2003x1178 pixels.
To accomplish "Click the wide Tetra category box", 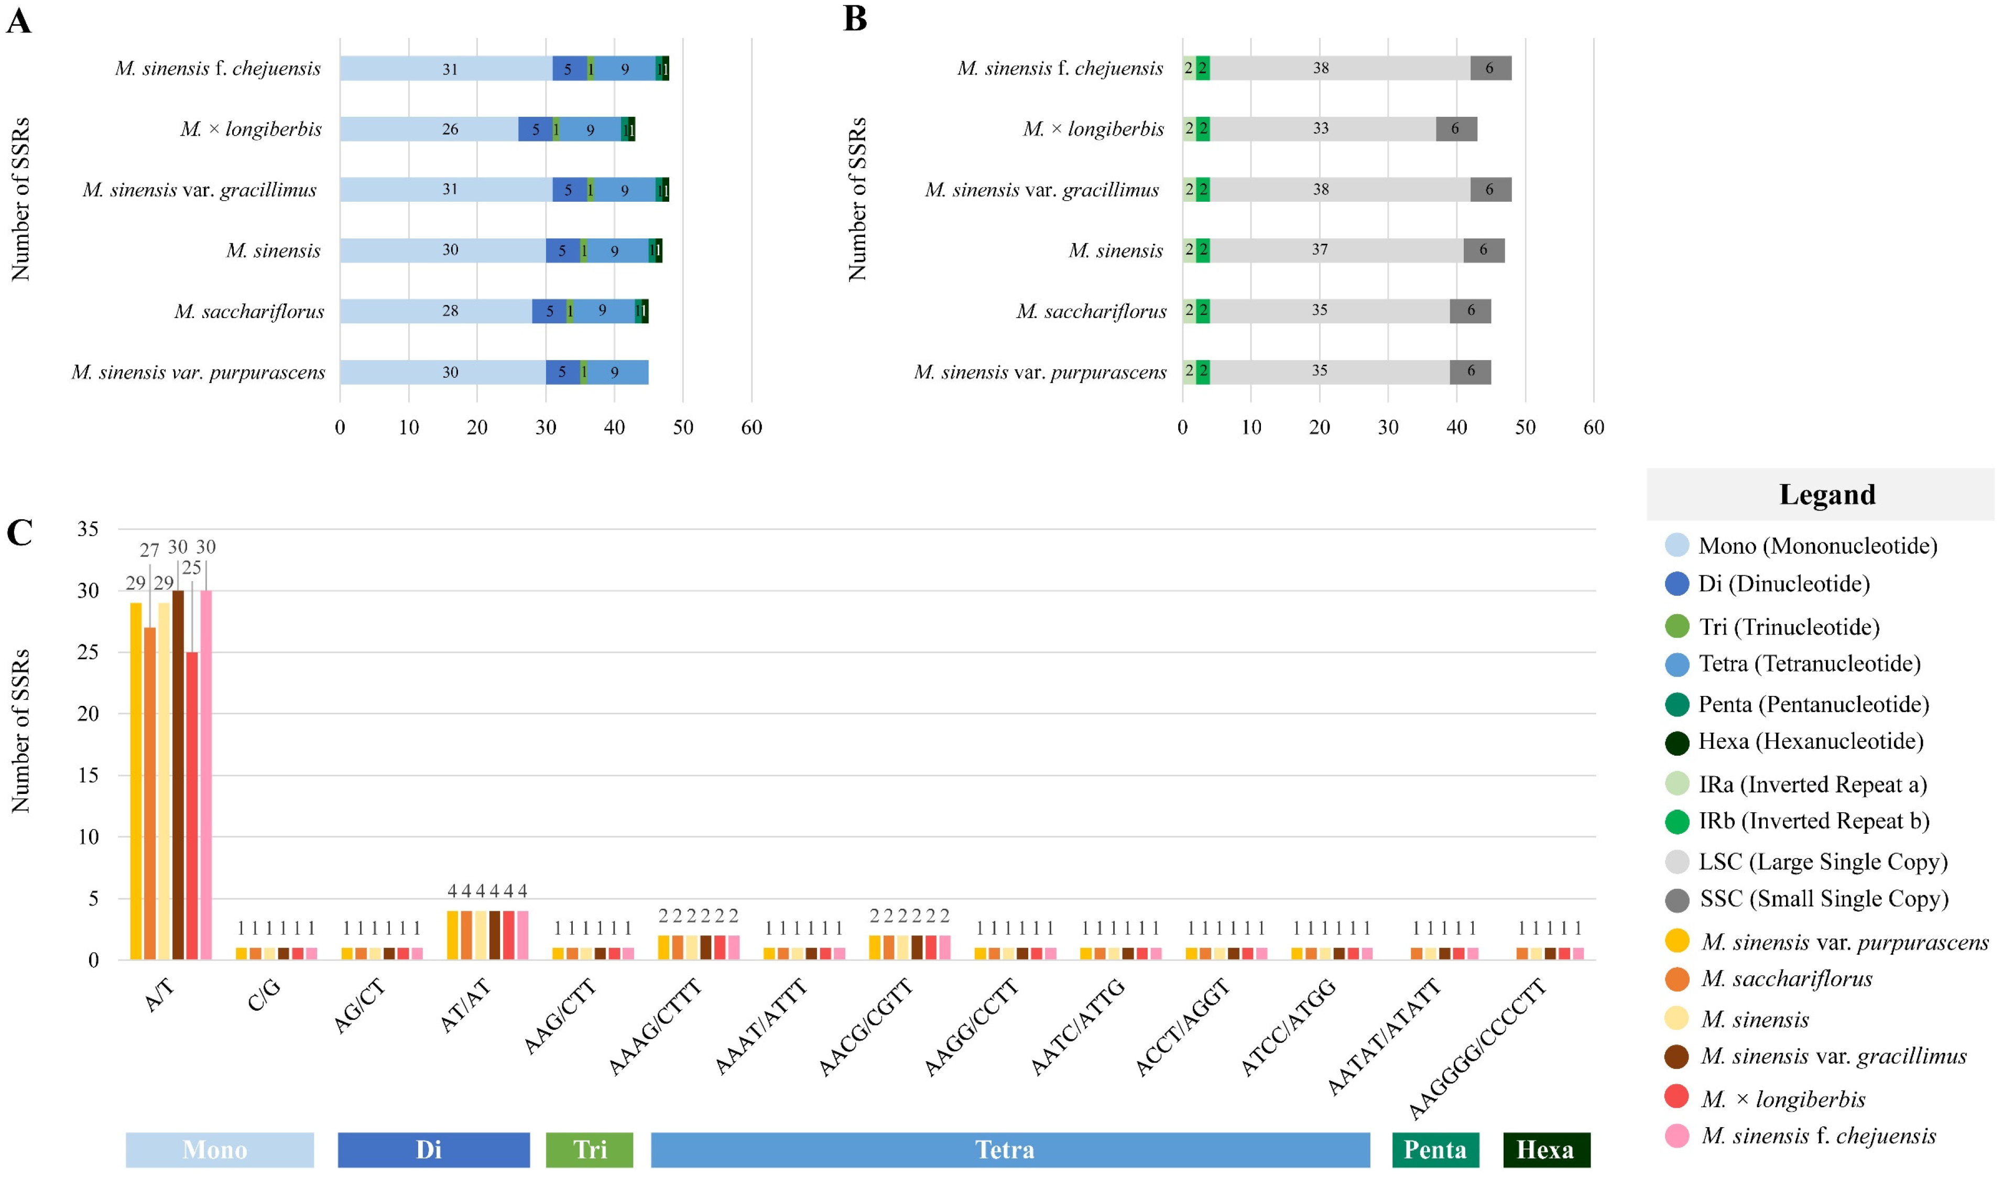I will pos(1009,1149).
